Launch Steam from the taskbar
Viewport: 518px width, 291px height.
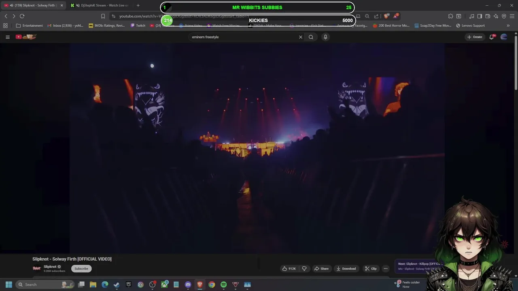[117, 285]
